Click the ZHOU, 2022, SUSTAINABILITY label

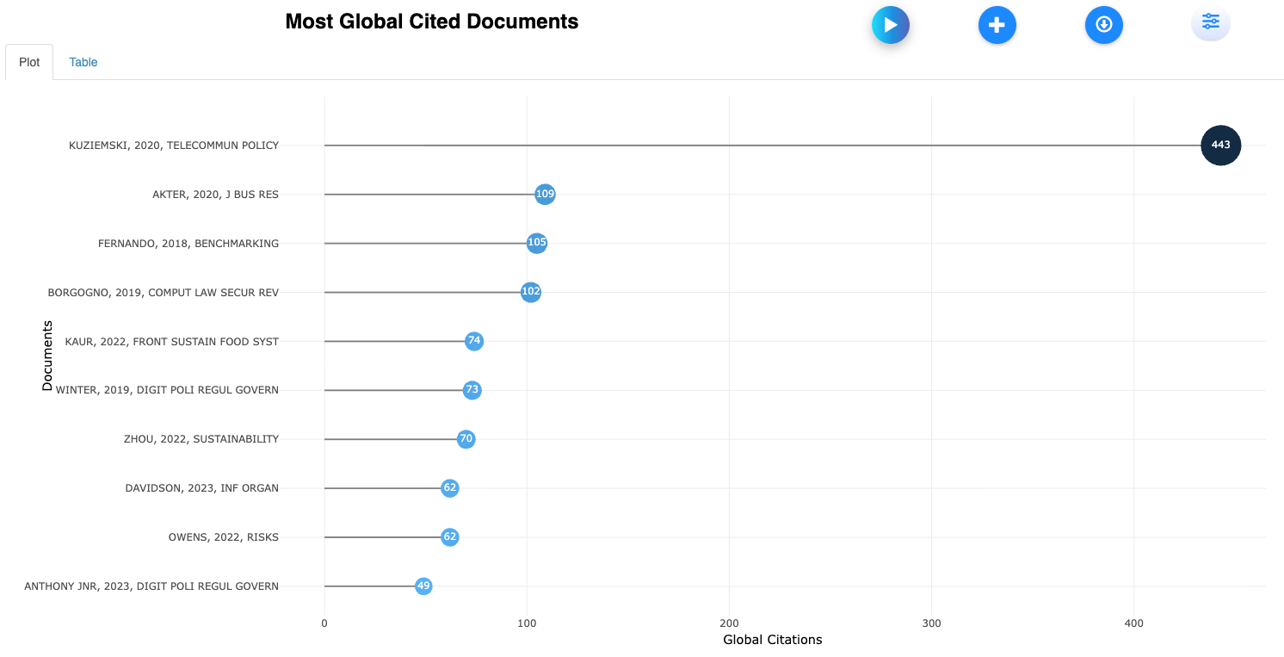click(x=201, y=439)
